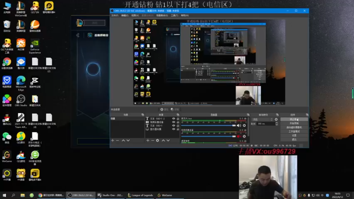The height and width of the screenshot is (199, 354).
Task: Switch to Studio One taskbar item
Action: pyautogui.click(x=110, y=195)
